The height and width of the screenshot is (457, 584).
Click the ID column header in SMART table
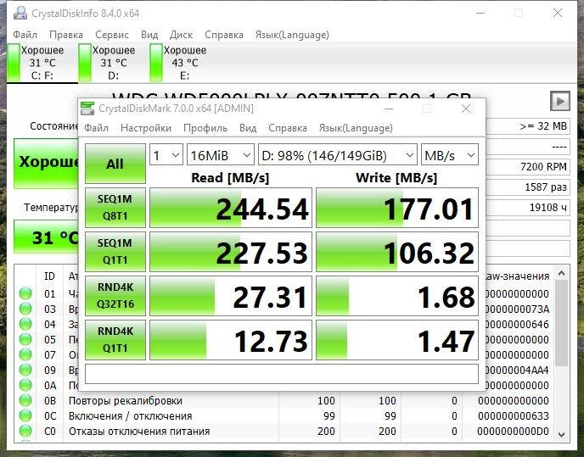click(49, 276)
